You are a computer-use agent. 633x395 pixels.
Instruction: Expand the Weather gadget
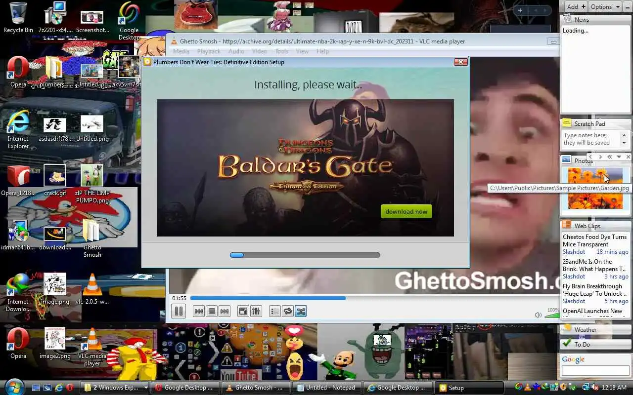tap(595, 329)
